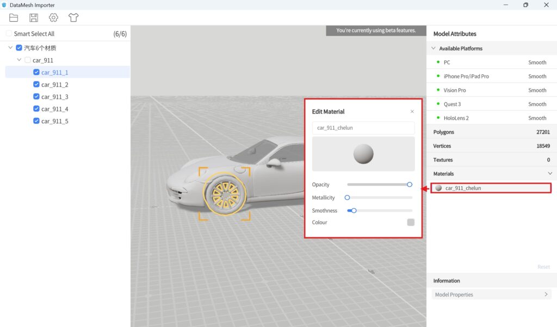This screenshot has width=557, height=327.
Task: Close the Edit Material dialog with the X
Action: 412,111
